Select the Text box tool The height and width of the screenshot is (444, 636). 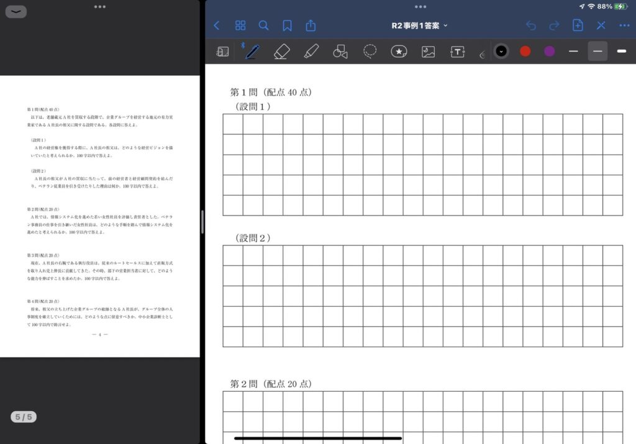coord(457,52)
